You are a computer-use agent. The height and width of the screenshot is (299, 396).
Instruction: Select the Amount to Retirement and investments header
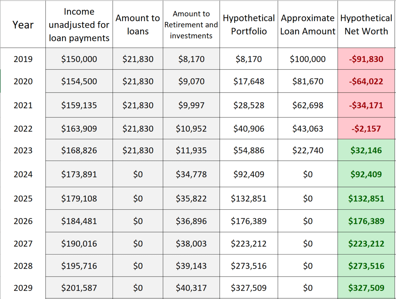[191, 24]
